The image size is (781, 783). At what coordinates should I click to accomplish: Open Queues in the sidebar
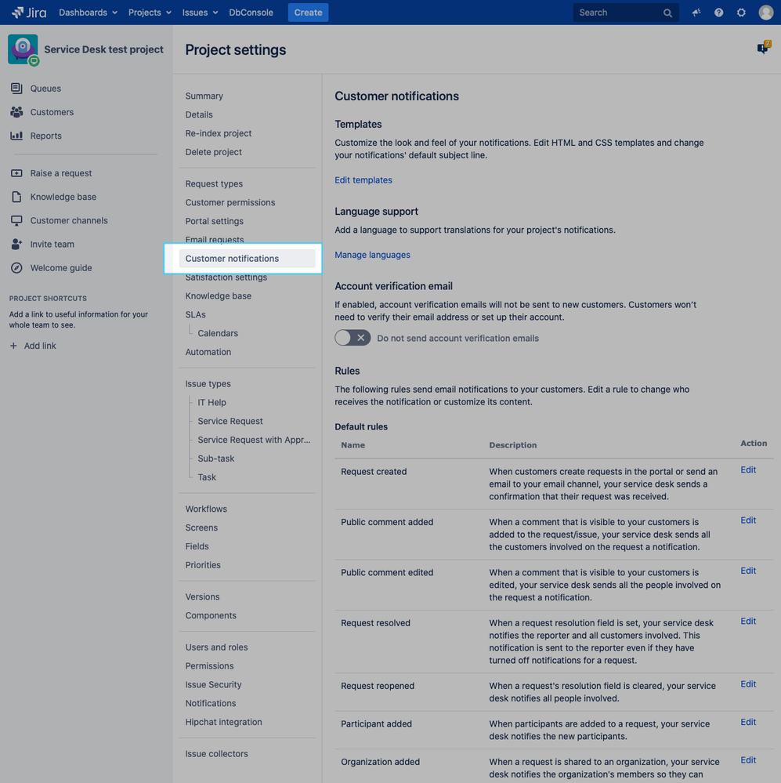pos(45,89)
